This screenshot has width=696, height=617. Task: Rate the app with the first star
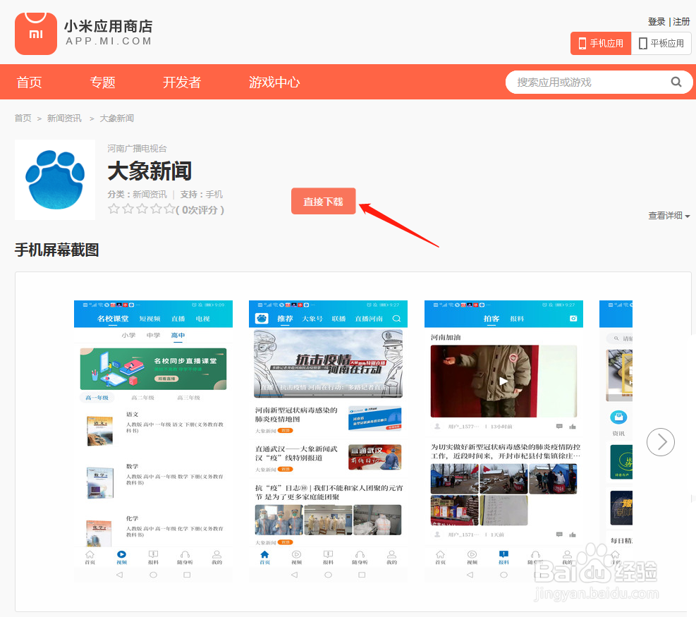[113, 209]
